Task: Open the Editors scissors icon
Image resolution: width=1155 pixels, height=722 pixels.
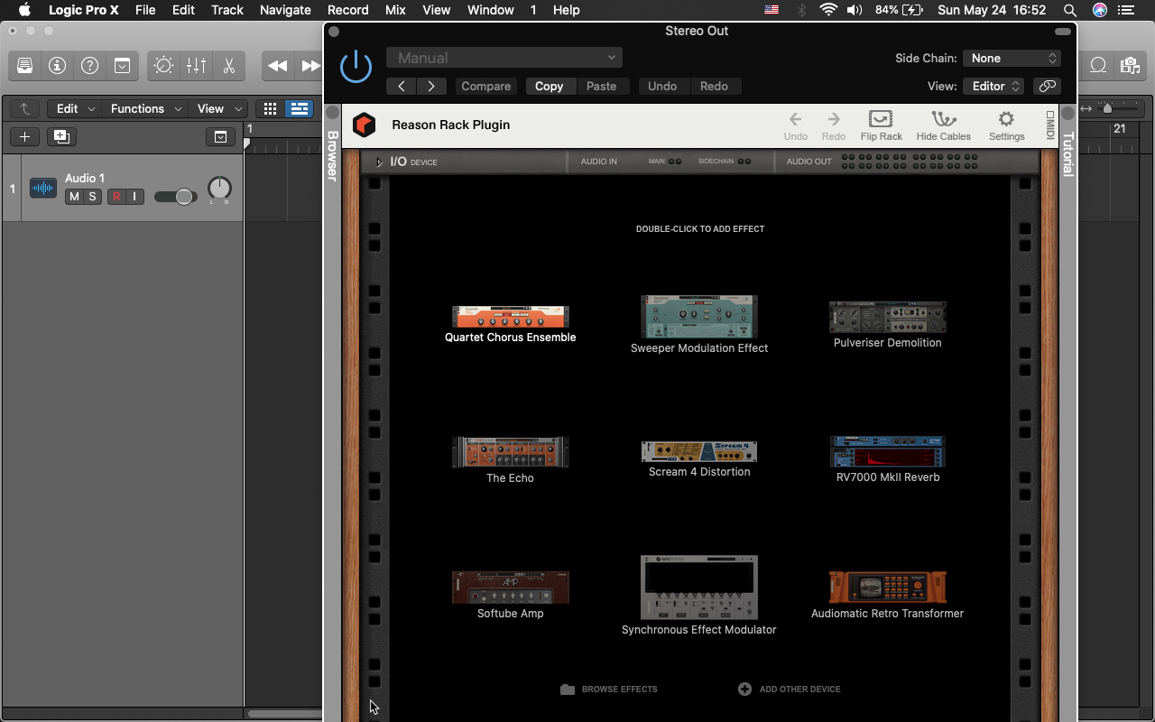Action: (x=228, y=66)
